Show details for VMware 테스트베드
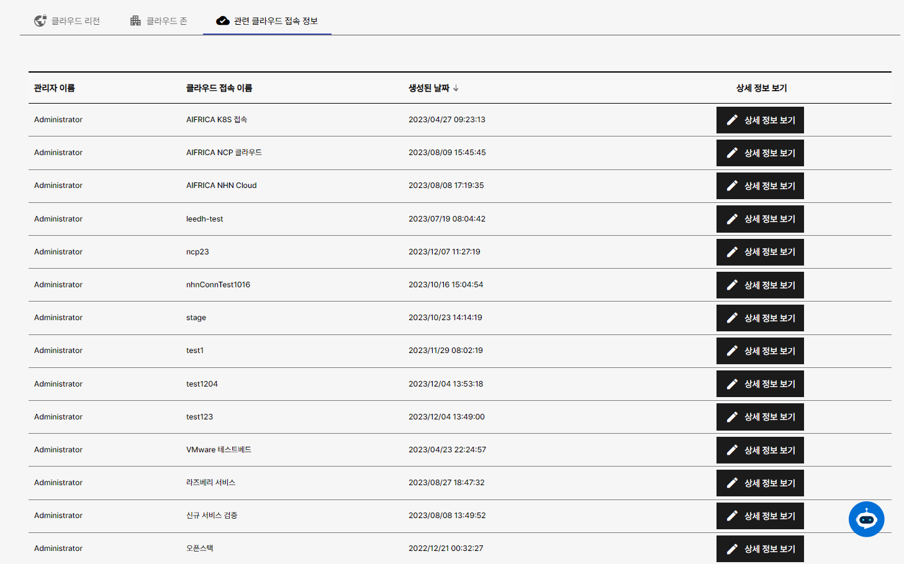 point(760,450)
